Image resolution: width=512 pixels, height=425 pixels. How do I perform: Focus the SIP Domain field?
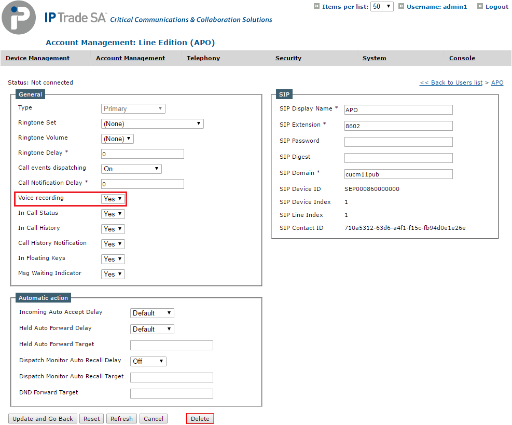398,174
